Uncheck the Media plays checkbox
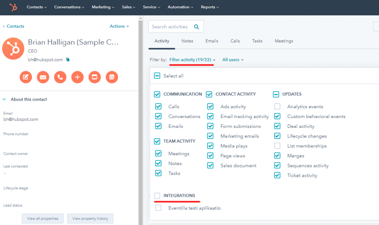Viewport: 379px width, 225px height. coord(210,146)
